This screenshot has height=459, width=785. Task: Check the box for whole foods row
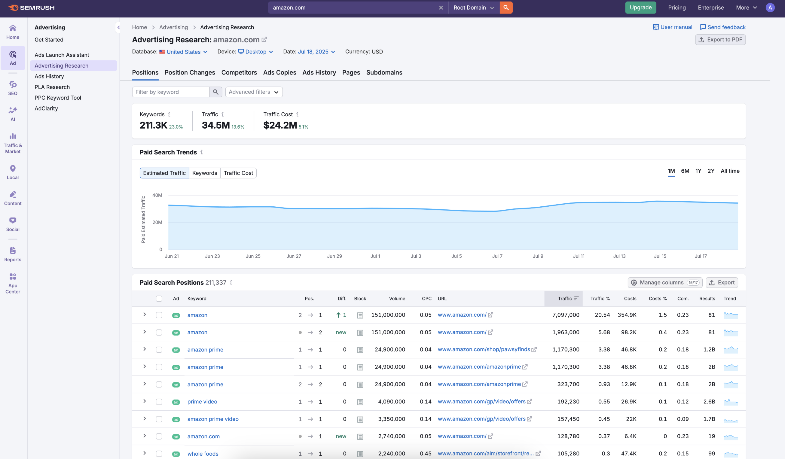159,454
